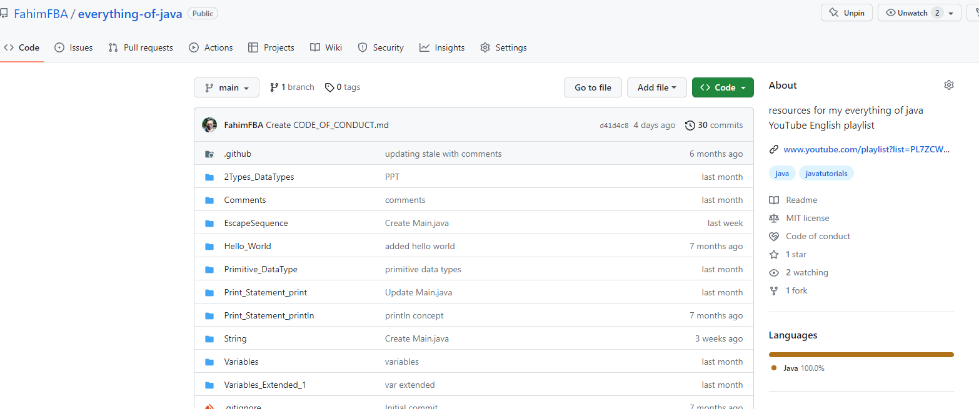The width and height of the screenshot is (979, 409).
Task: Click the link icon beside YouTube URL
Action: pos(774,149)
